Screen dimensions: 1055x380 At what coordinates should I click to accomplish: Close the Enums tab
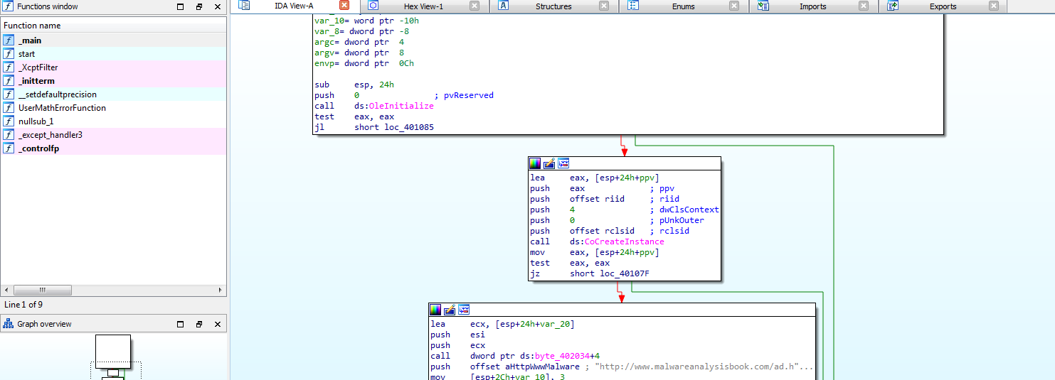(x=734, y=6)
